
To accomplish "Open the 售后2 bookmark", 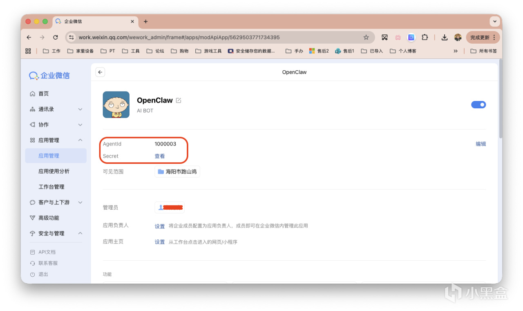I will point(319,51).
